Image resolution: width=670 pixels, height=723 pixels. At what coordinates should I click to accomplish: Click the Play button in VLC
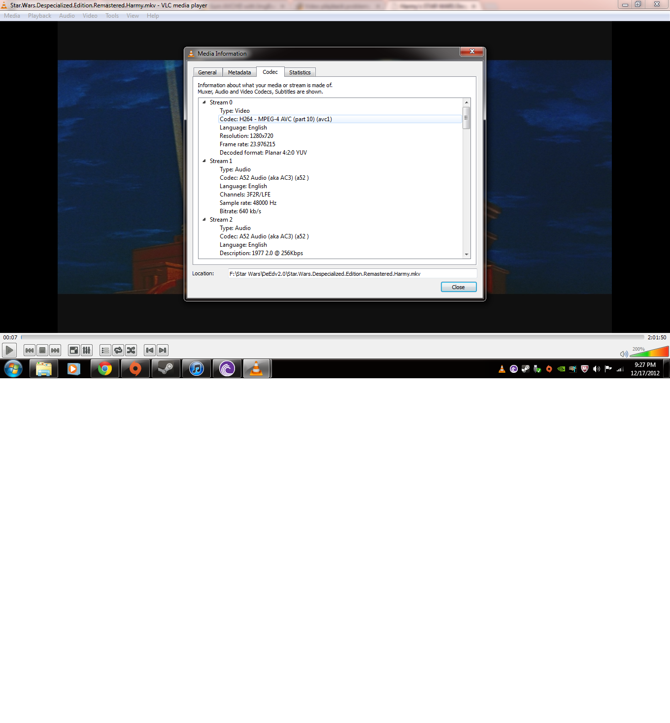click(9, 350)
